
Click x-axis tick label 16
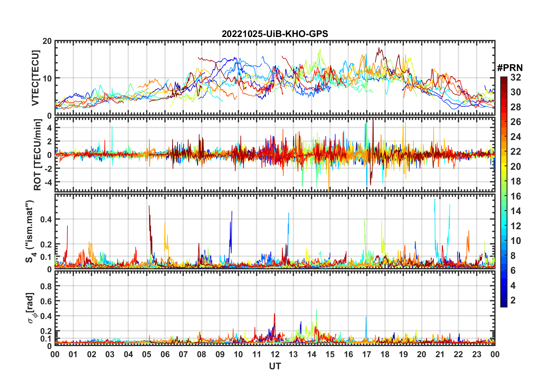click(348, 354)
